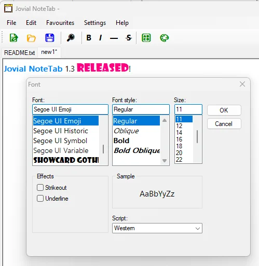
Task: Open the Favourites menu
Action: tap(60, 23)
